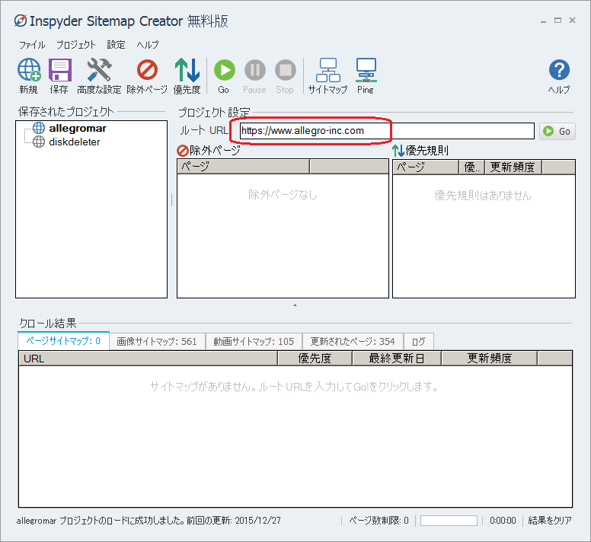Click the status bar progress bar
Viewport: 591px width, 542px height.
tap(449, 521)
